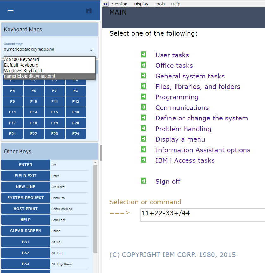Collapse the side panel with double-arrow icon

point(106,4)
